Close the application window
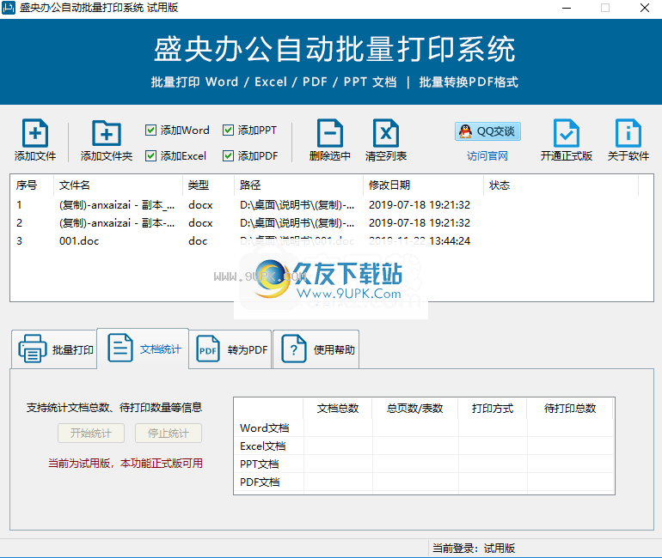This screenshot has height=558, width=662. click(645, 8)
